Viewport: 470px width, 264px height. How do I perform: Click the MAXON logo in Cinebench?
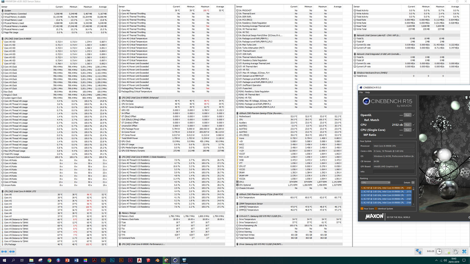coord(375,215)
